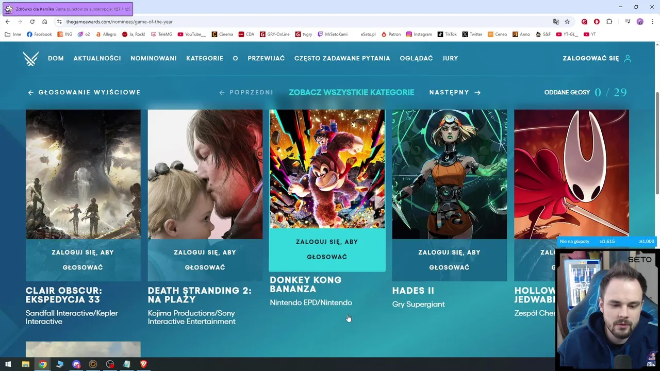This screenshot has height=371, width=660.
Task: Select the PRZEWIJAĆ menu item
Action: (x=266, y=58)
